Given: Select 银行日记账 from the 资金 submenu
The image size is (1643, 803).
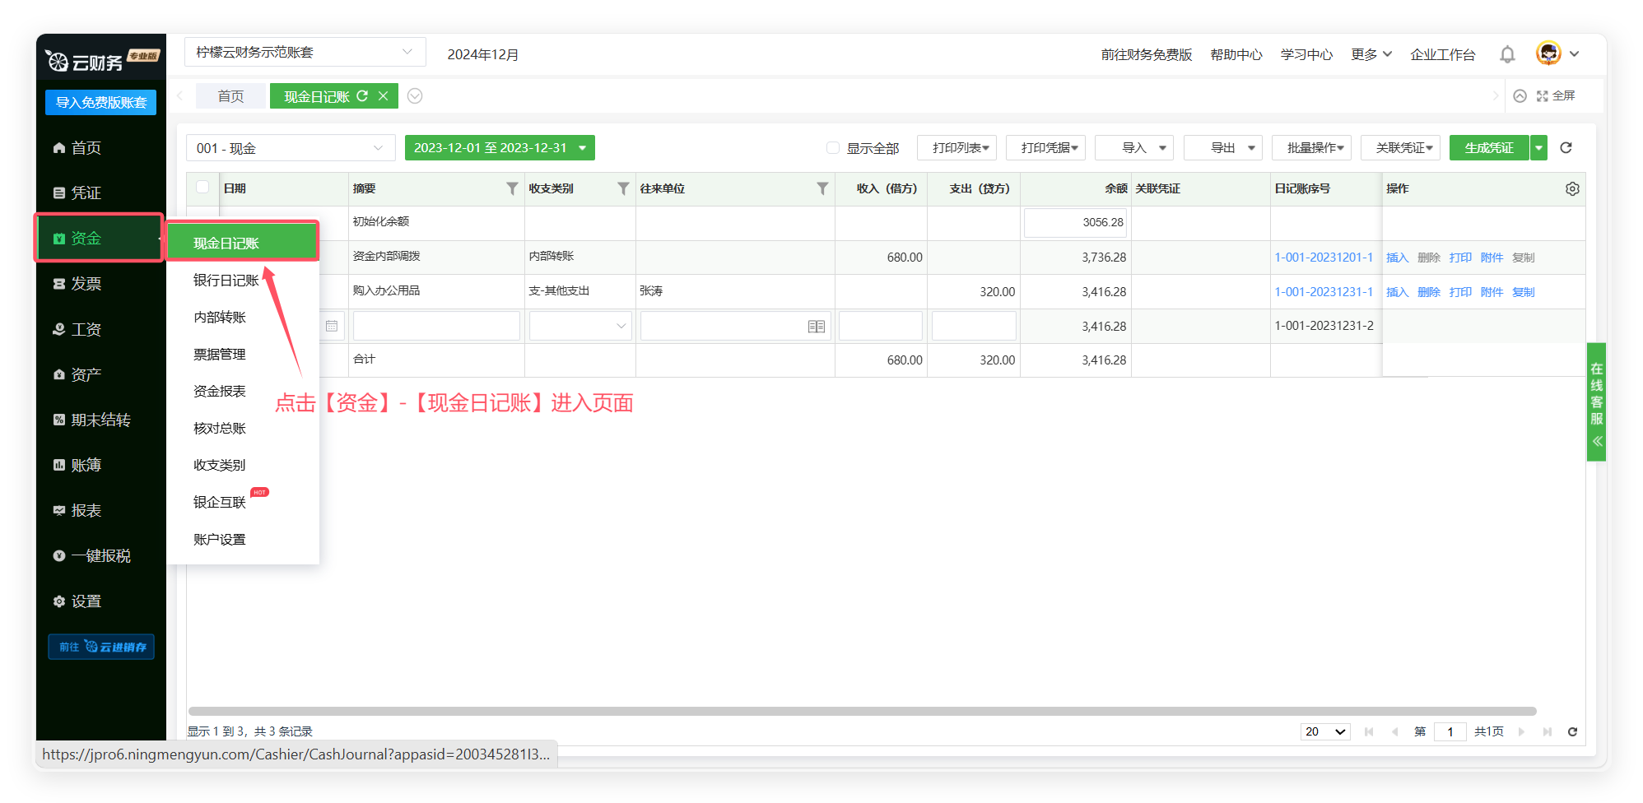Looking at the screenshot, I should 226,281.
